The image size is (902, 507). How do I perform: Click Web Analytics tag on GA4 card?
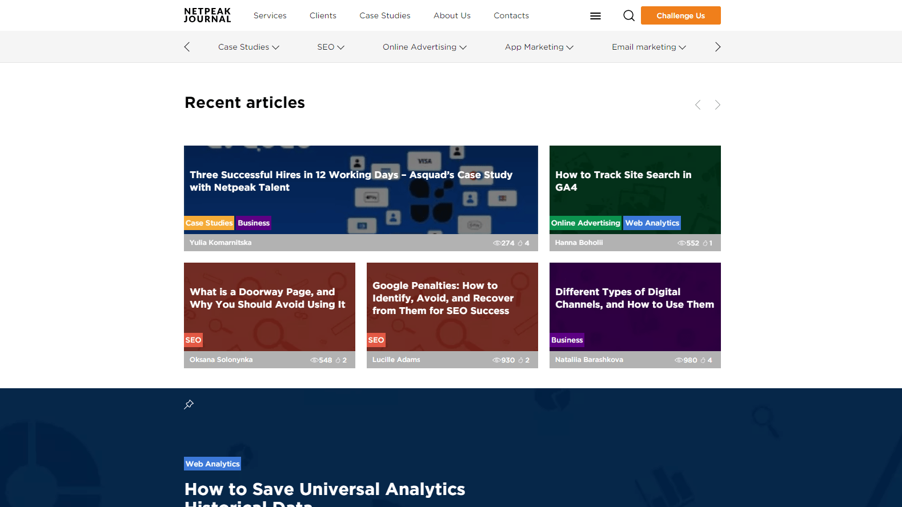coord(652,223)
